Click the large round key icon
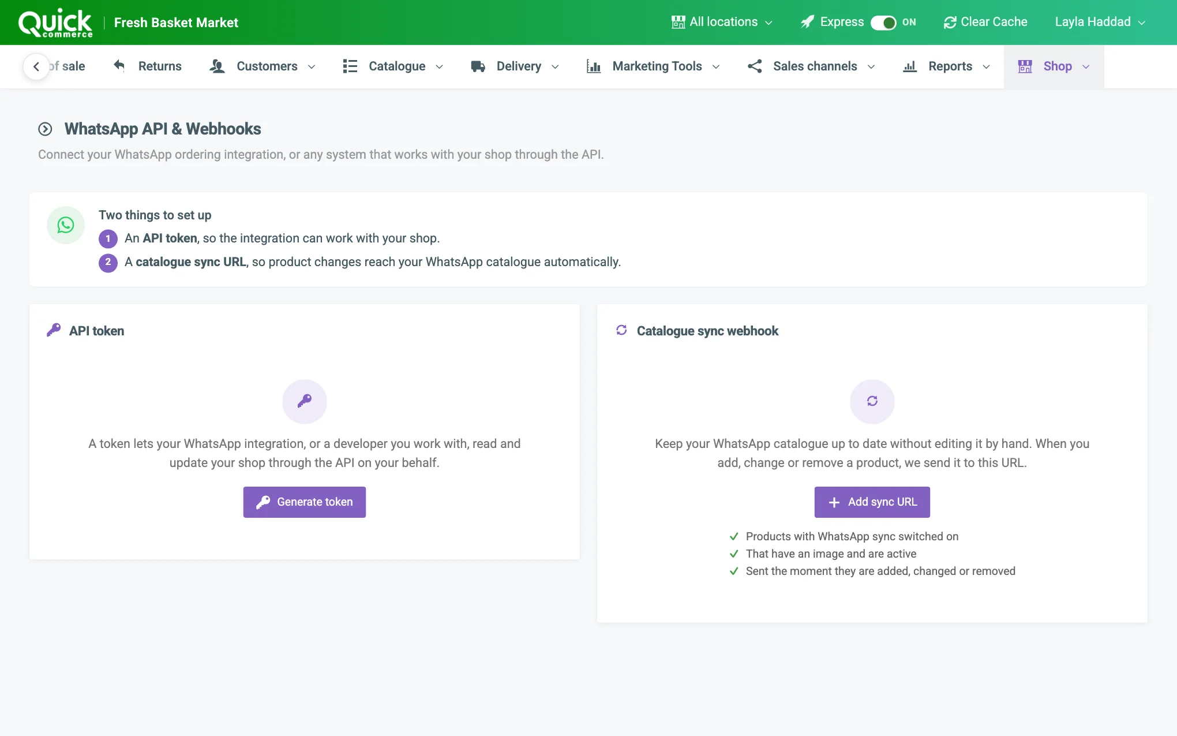 [305, 401]
